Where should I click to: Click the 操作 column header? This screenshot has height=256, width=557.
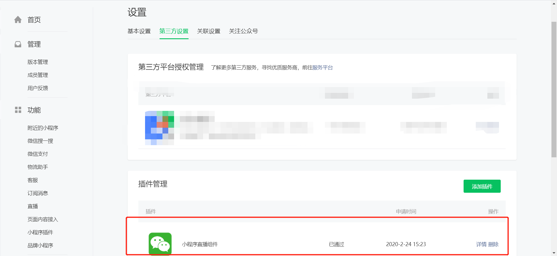[x=493, y=212]
